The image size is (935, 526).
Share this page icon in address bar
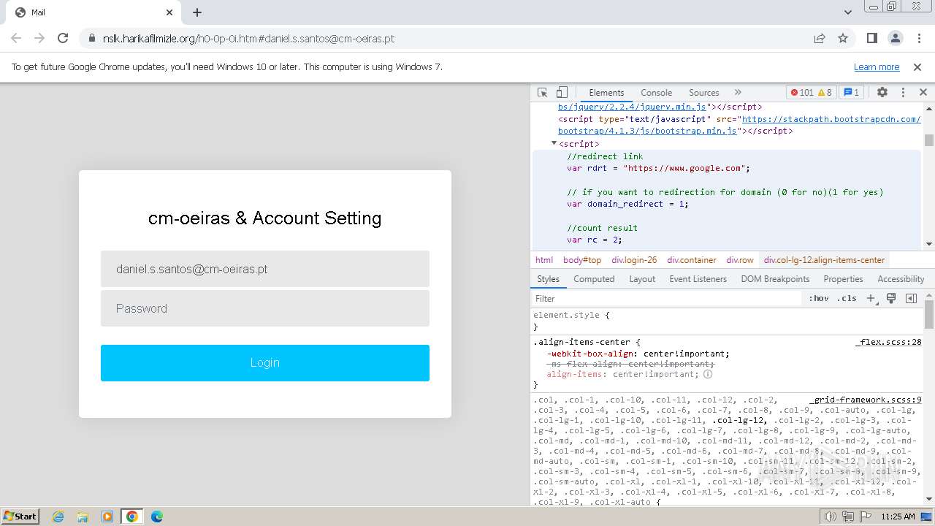click(820, 38)
